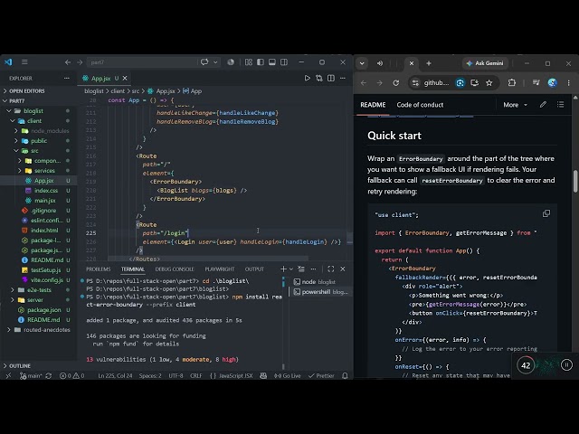Click the main branch status item

tap(31, 376)
